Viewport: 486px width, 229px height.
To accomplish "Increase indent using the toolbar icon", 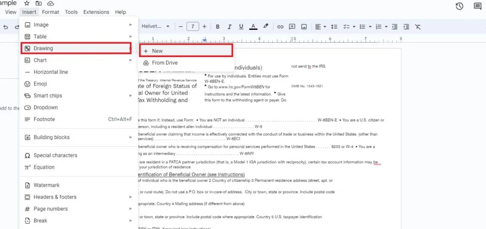I will pos(406,27).
